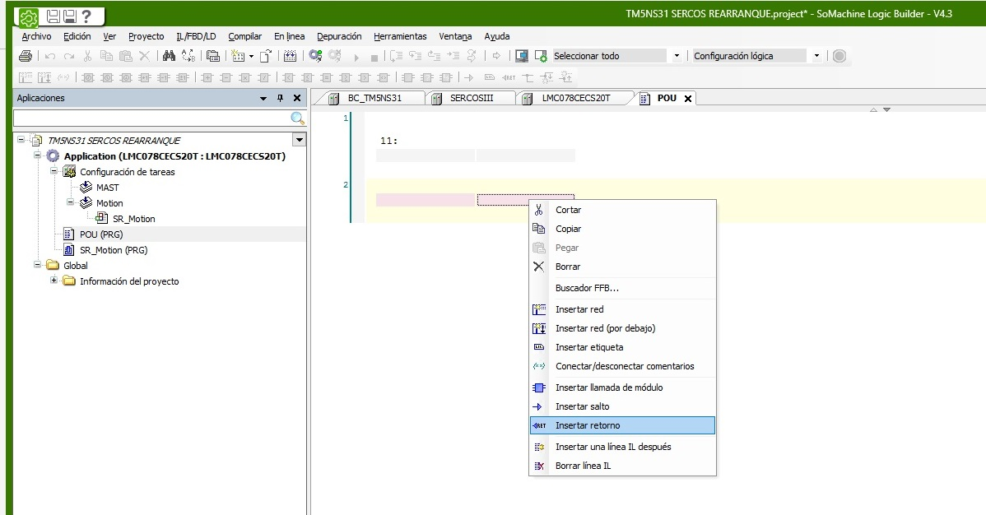
Task: Click the Aplicaciones search input field
Action: tap(152, 118)
